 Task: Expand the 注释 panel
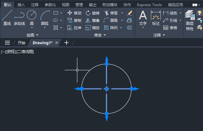[x=159, y=35]
